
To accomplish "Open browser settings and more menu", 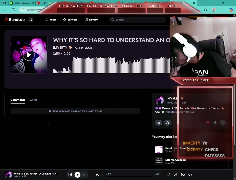I will (222, 10).
